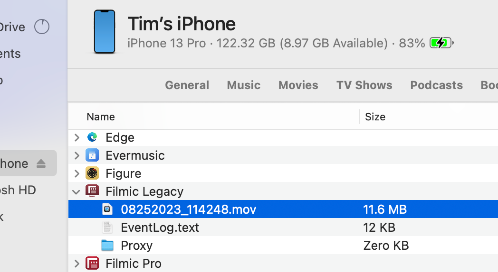This screenshot has height=272, width=498.
Task: Collapse the Filmic Legacy folder
Action: tap(76, 191)
